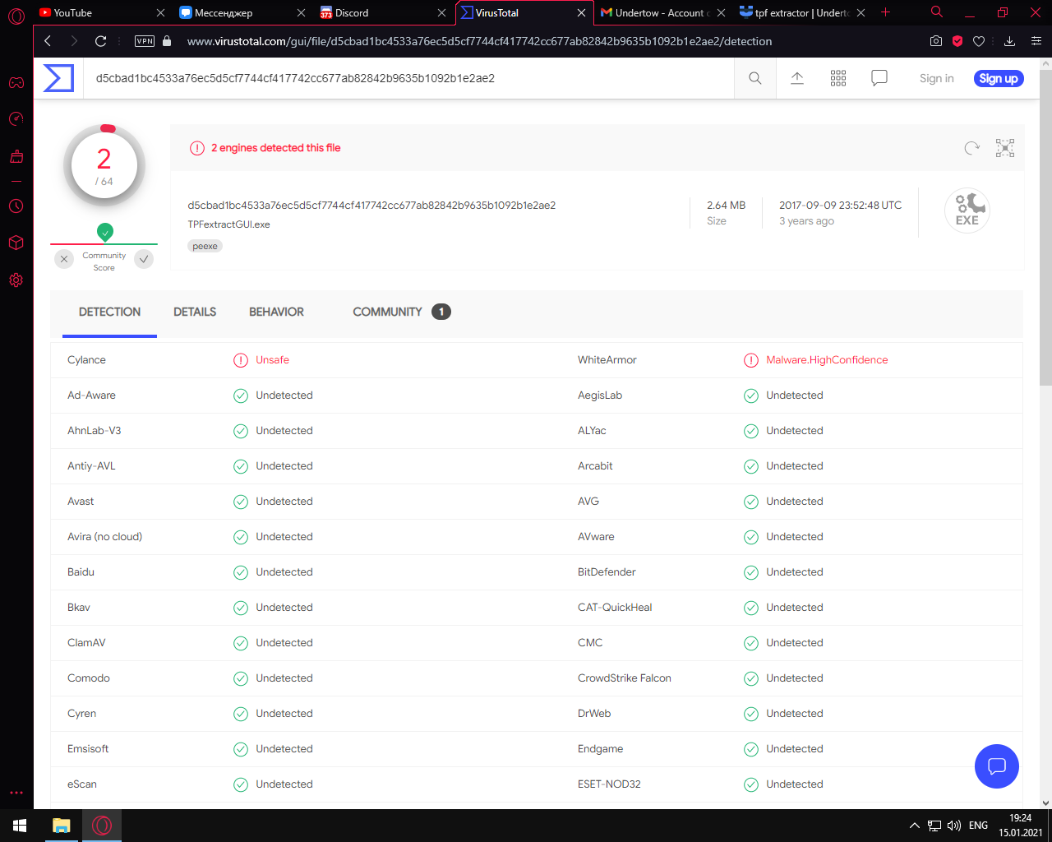Switch to the DETAILS tab
Screen dimensions: 1052x842
[195, 312]
